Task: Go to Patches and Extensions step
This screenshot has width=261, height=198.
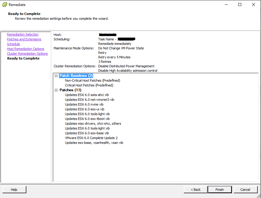Action: point(24,39)
